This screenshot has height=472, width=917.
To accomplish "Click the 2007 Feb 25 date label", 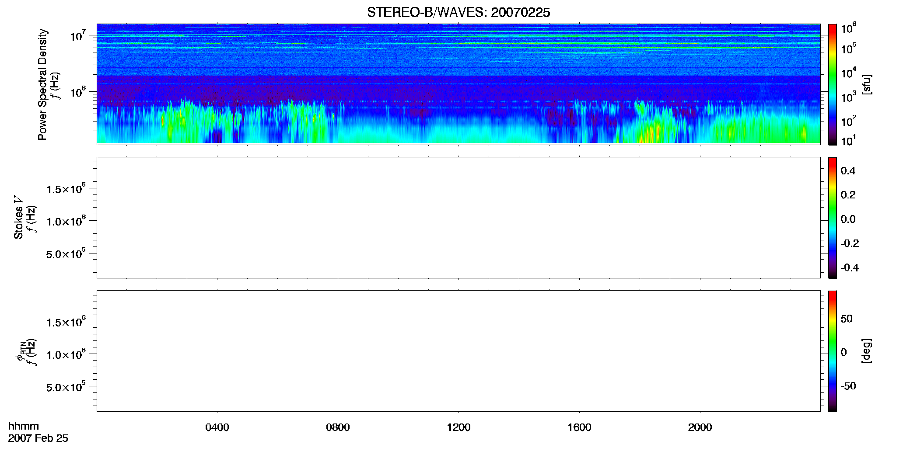I will 38,438.
